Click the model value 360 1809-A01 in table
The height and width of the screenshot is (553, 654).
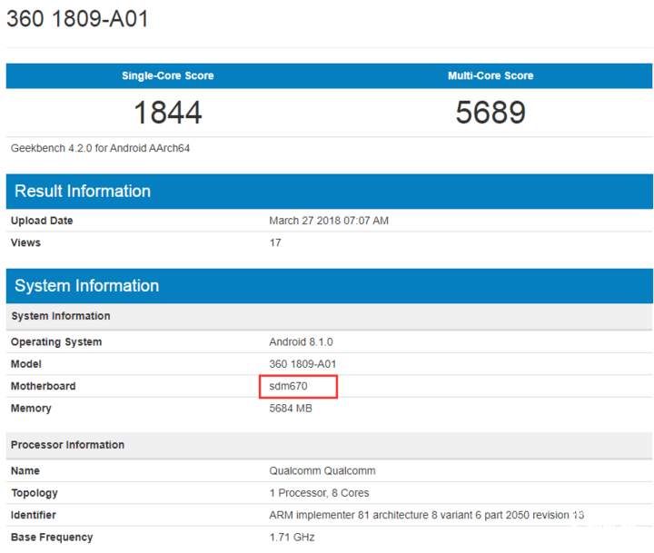tap(303, 364)
